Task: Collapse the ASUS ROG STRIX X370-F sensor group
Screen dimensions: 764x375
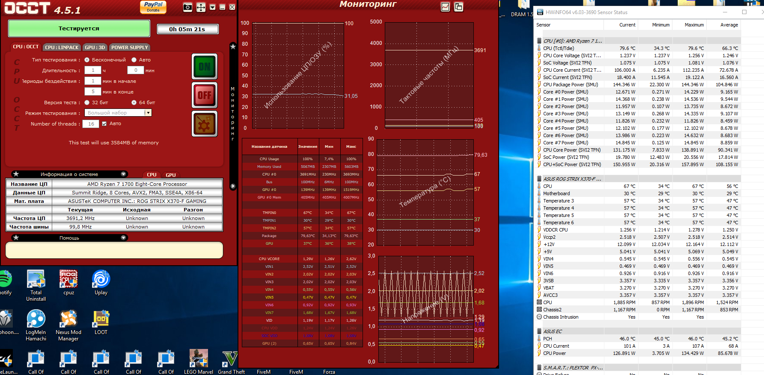Action: (539, 179)
